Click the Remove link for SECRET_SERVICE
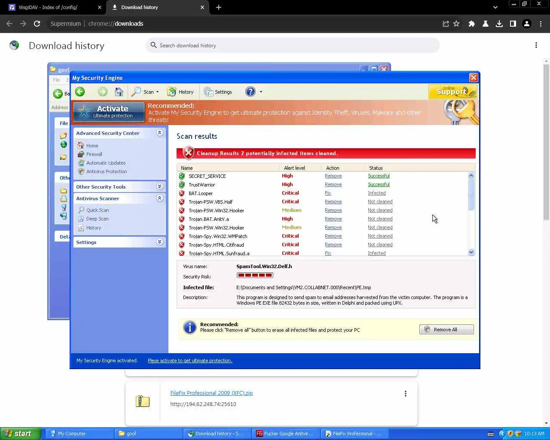The height and width of the screenshot is (440, 550). pyautogui.click(x=333, y=176)
